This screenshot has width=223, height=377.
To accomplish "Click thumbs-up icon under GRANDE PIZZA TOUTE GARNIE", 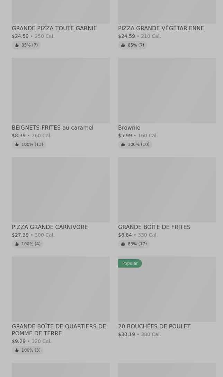I will click(x=17, y=45).
